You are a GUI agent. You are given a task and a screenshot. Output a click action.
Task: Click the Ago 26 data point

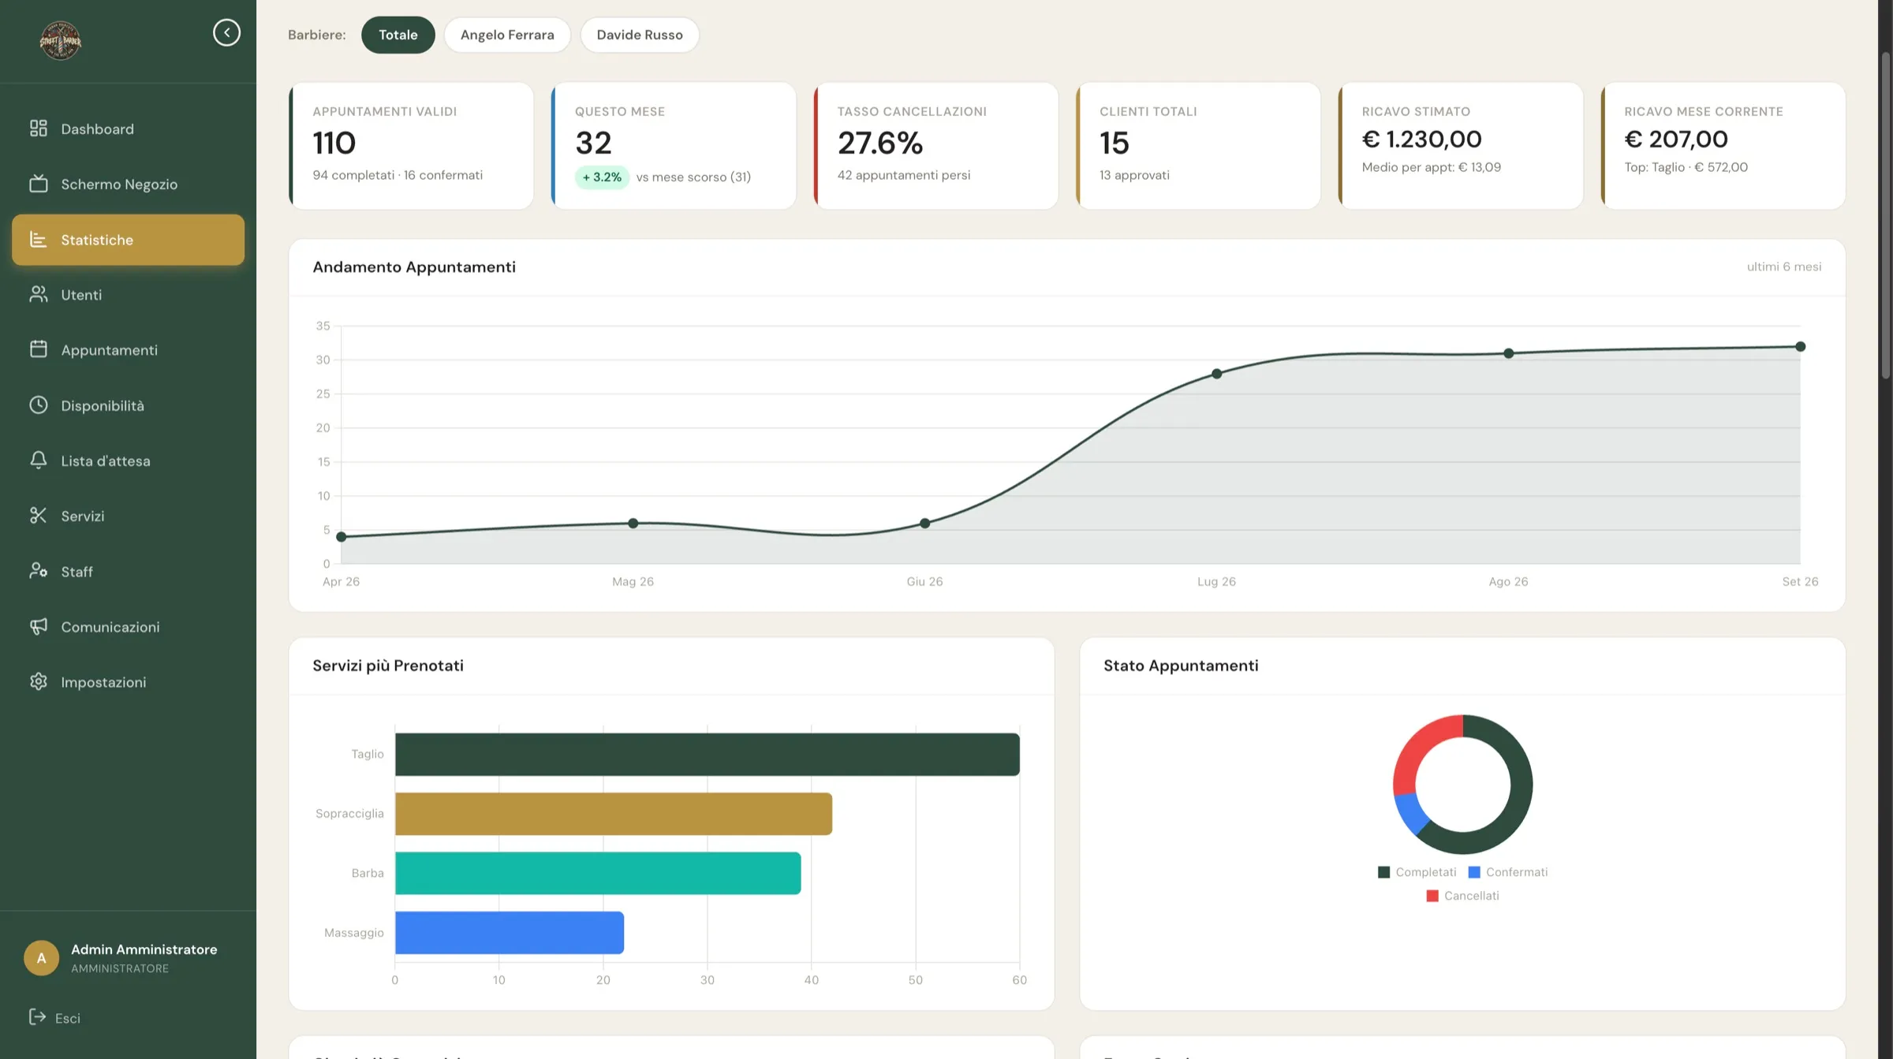(1509, 353)
